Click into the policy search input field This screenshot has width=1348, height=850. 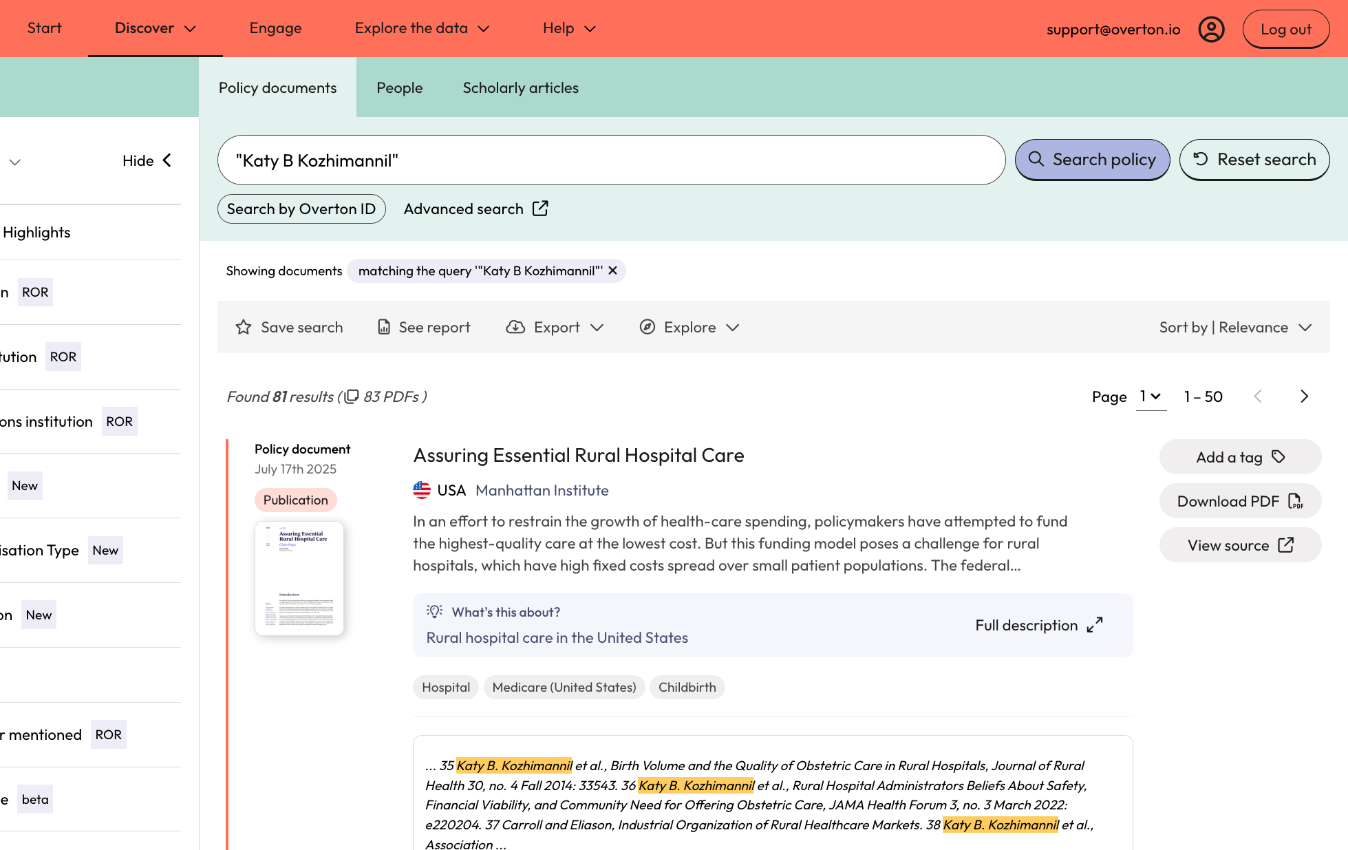611,160
